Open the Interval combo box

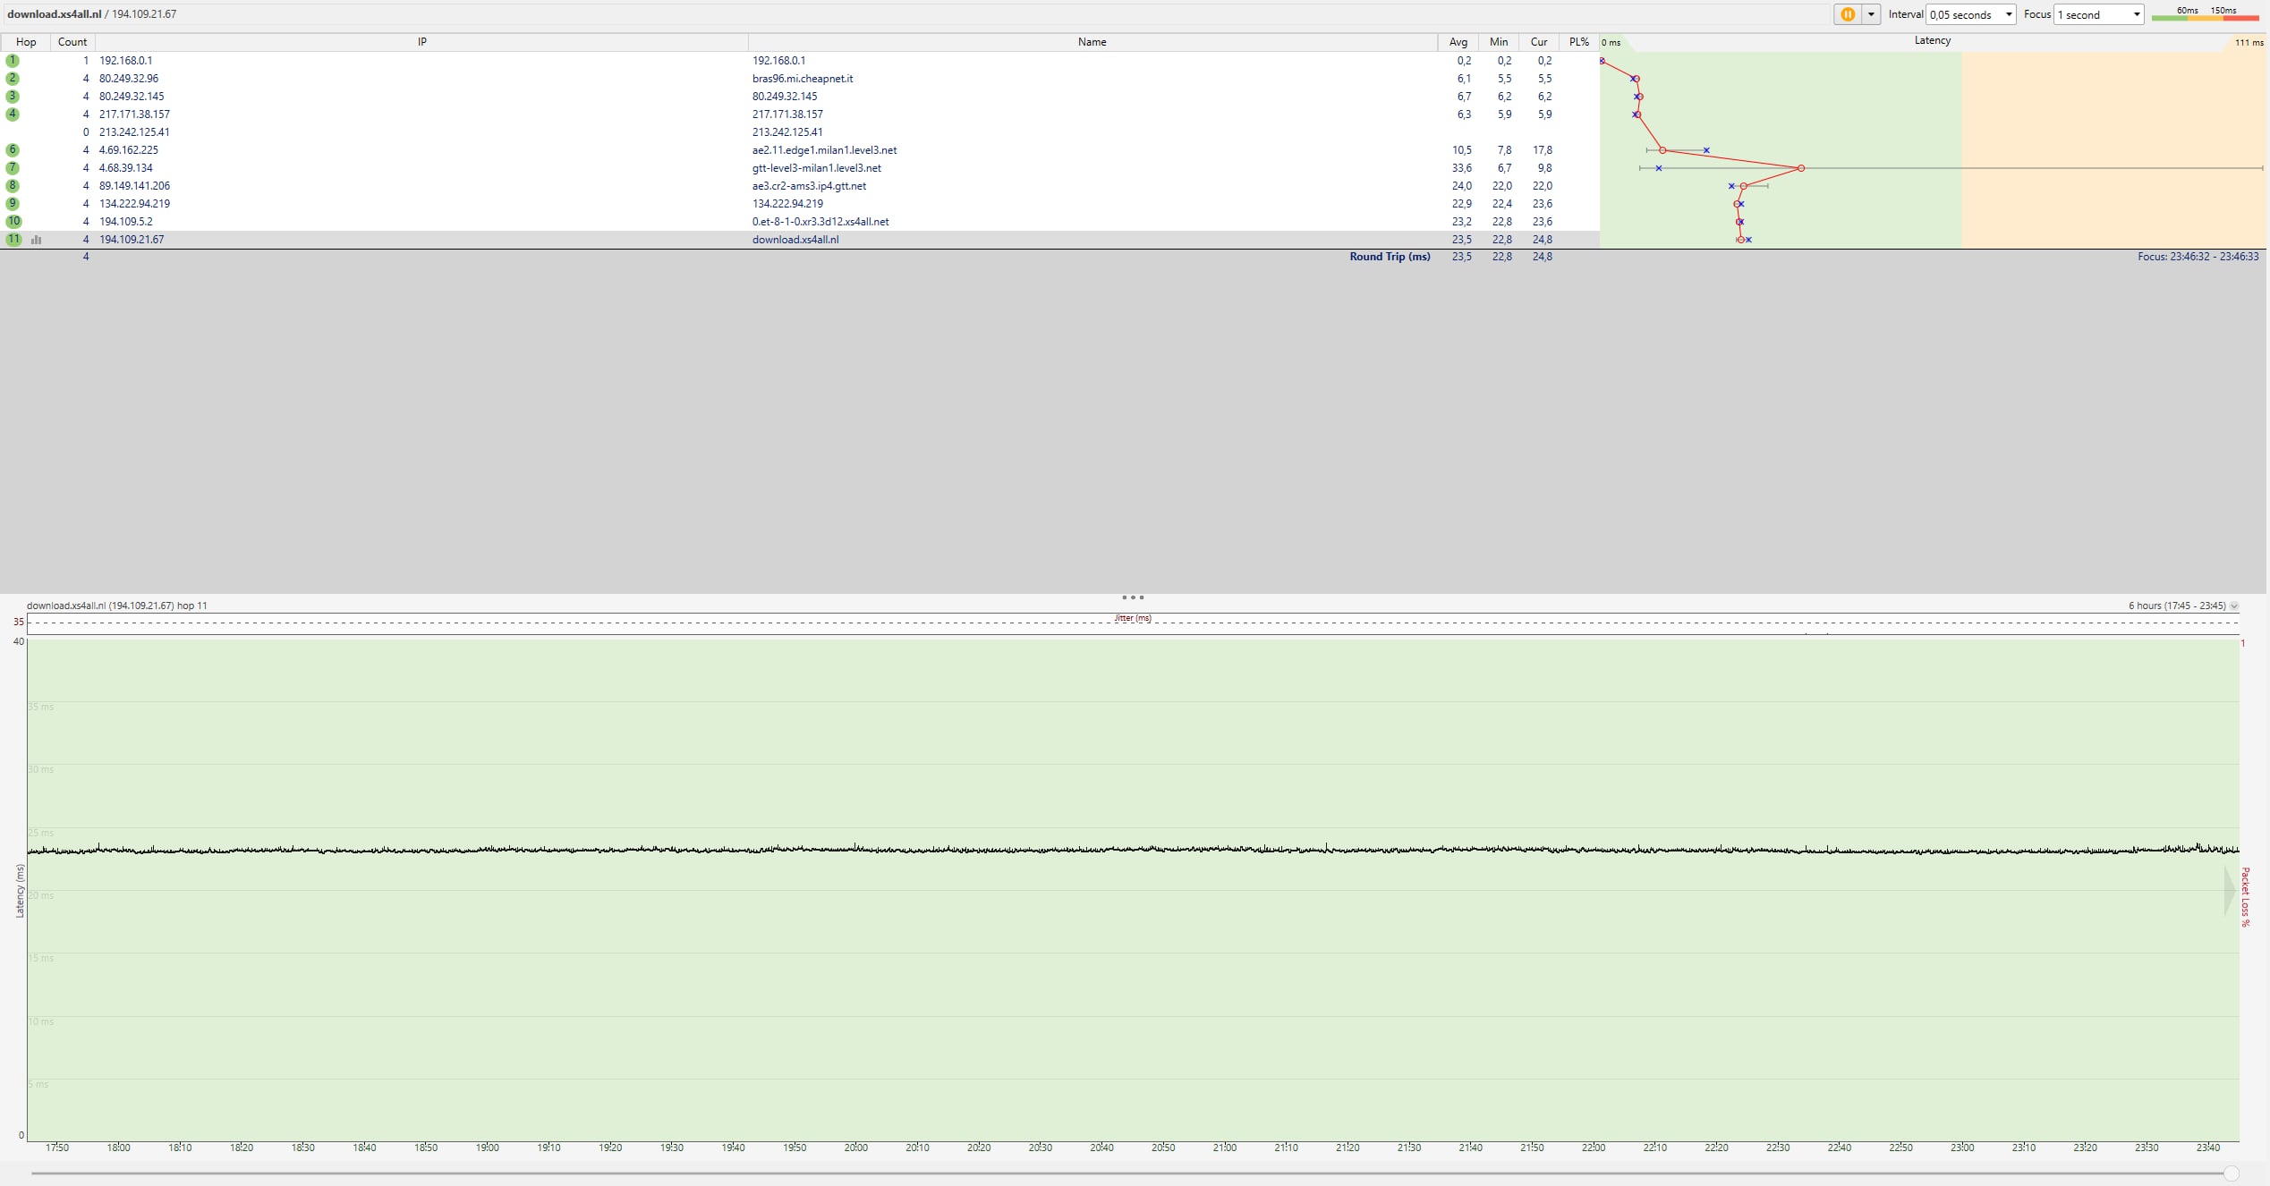[1970, 14]
